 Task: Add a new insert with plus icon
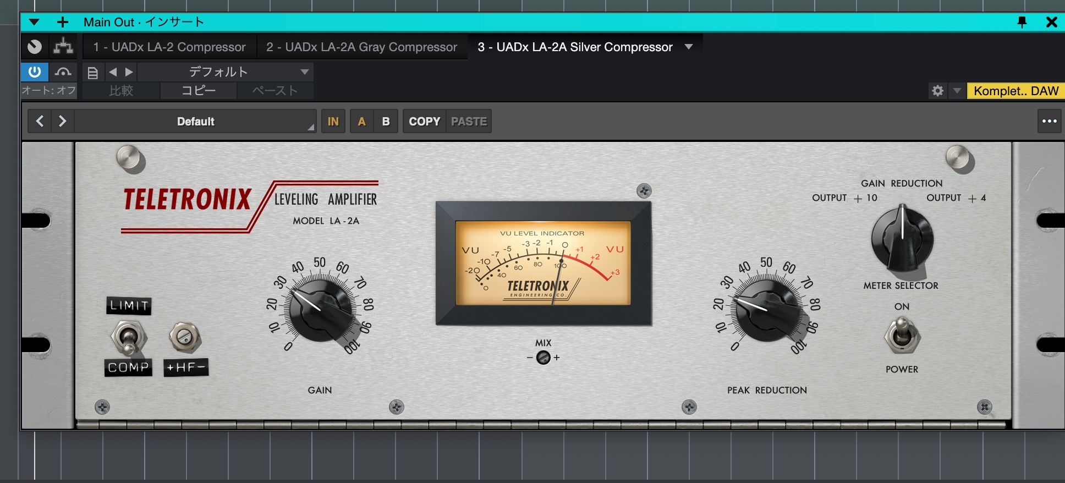point(63,23)
